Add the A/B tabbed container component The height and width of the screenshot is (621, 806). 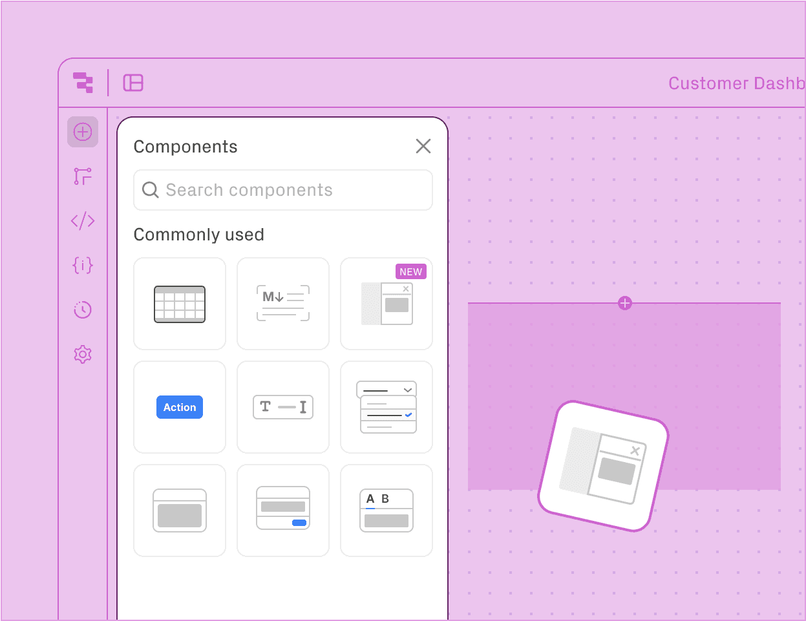click(x=386, y=510)
